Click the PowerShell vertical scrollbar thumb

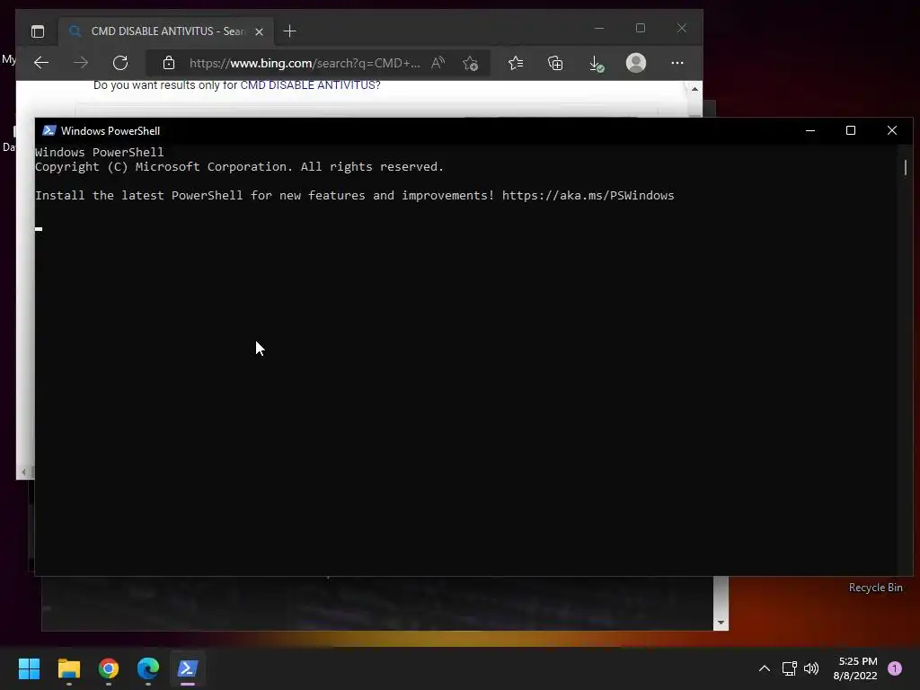[906, 167]
